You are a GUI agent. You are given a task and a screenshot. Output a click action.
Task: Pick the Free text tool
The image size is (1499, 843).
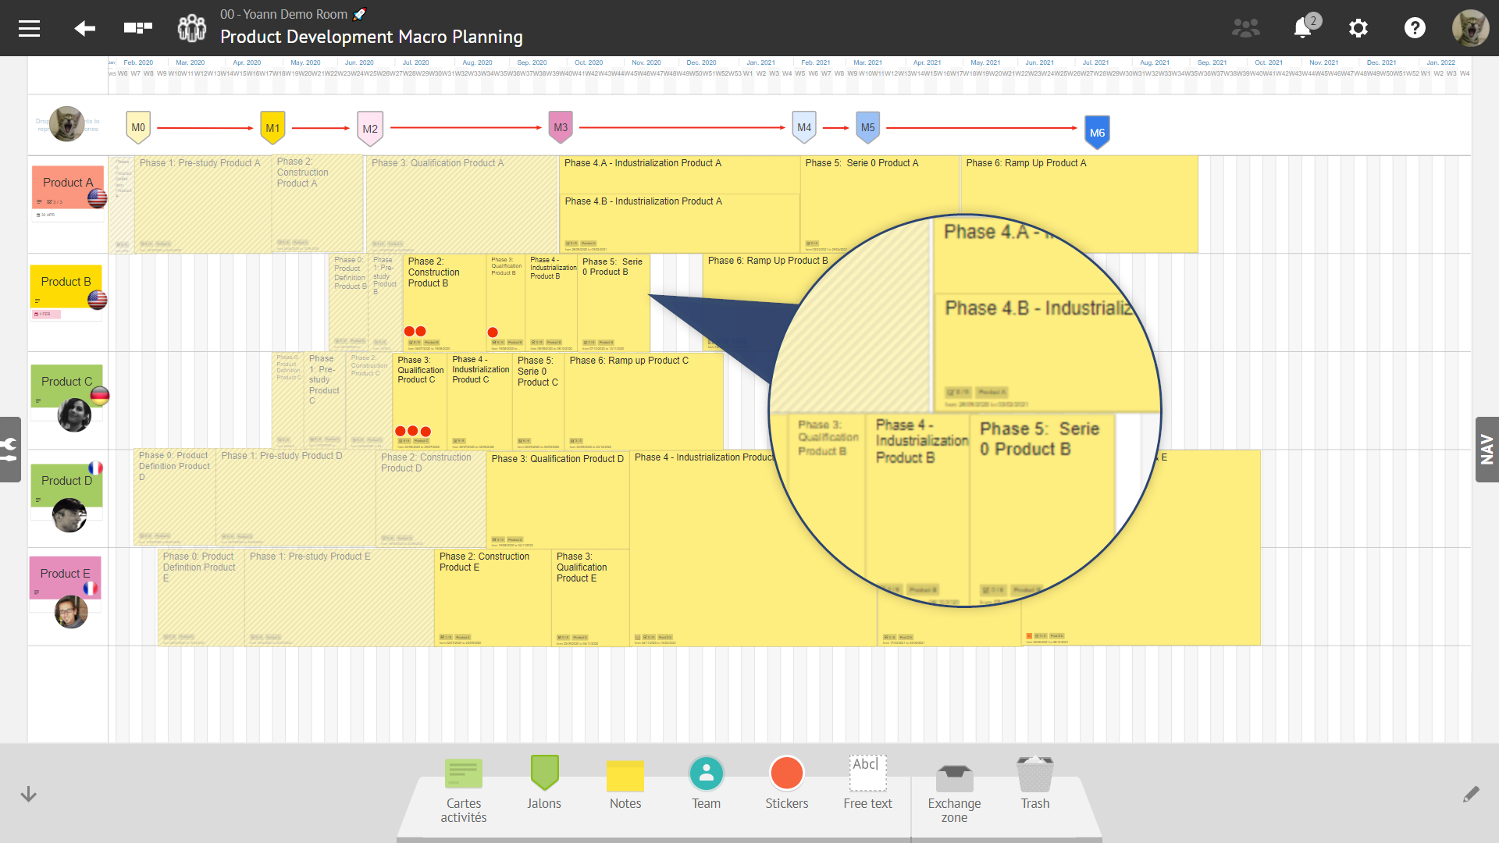point(867,783)
